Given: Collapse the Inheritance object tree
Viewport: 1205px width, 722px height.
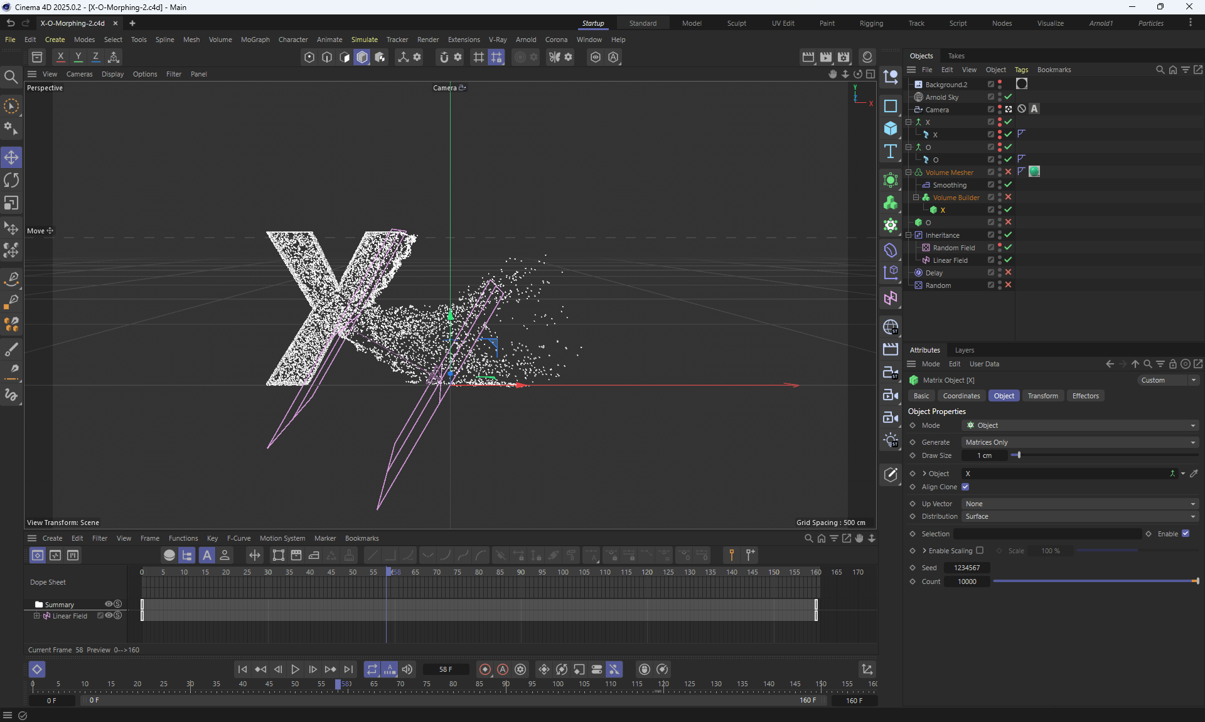Looking at the screenshot, I should [x=908, y=235].
